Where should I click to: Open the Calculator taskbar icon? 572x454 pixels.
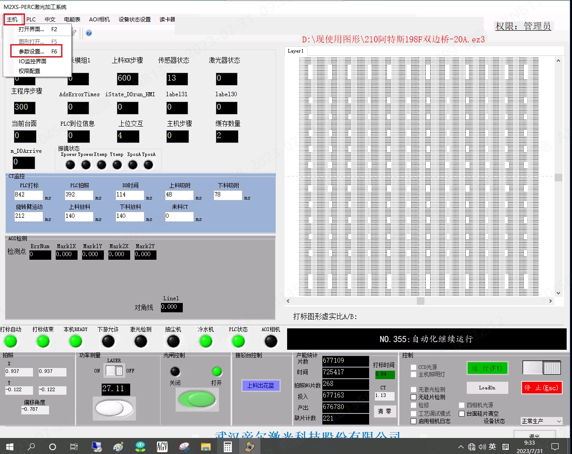227,446
